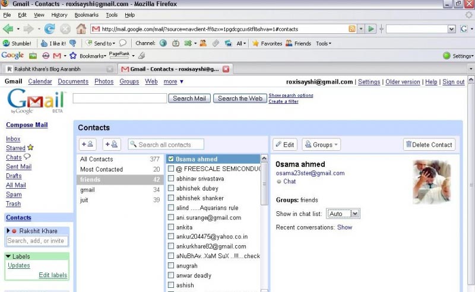Screen dimensions: 475x292
Task: Click the Compose Mail link
Action: [27, 125]
